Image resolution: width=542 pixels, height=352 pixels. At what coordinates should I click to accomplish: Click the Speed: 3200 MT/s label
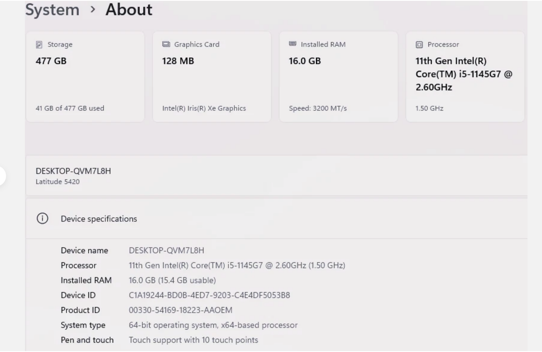(x=318, y=108)
